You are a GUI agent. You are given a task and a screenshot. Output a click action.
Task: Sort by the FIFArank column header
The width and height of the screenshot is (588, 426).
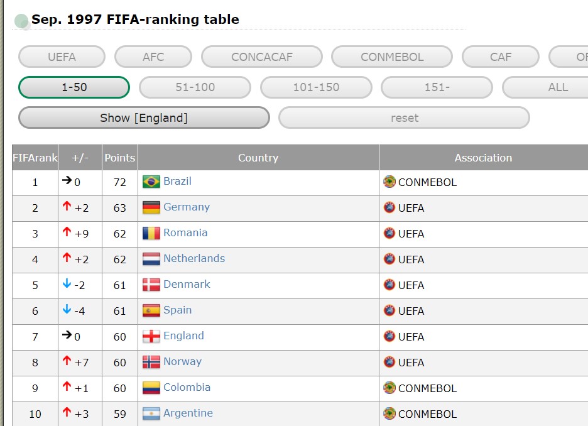coord(35,158)
